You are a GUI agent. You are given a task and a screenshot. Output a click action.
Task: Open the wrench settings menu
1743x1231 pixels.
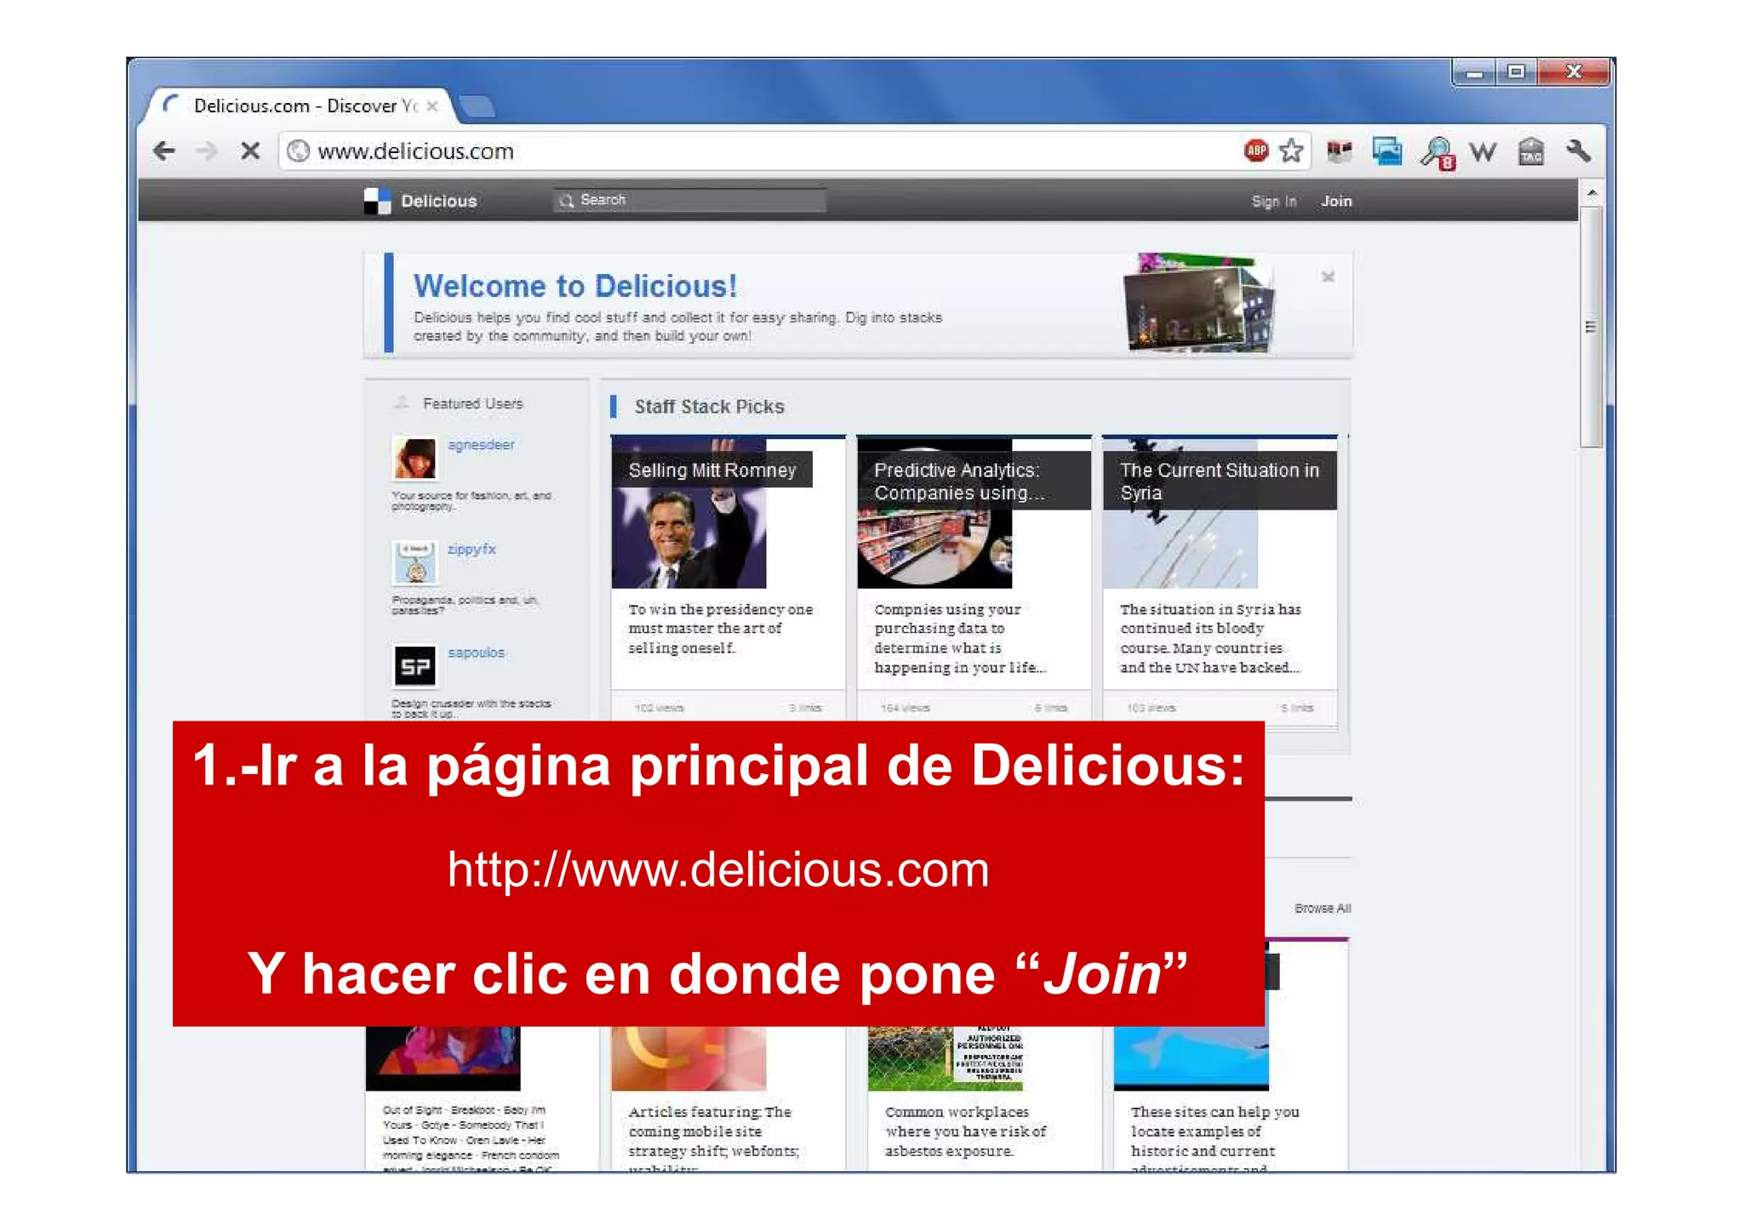(1578, 151)
